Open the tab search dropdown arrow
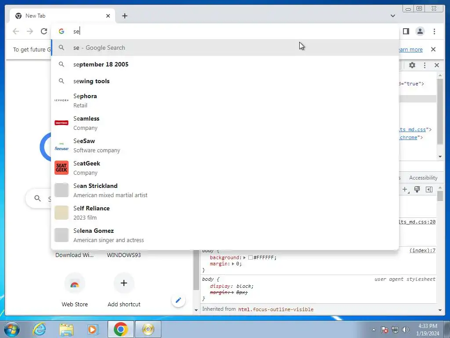Image resolution: width=450 pixels, height=338 pixels. (393, 16)
